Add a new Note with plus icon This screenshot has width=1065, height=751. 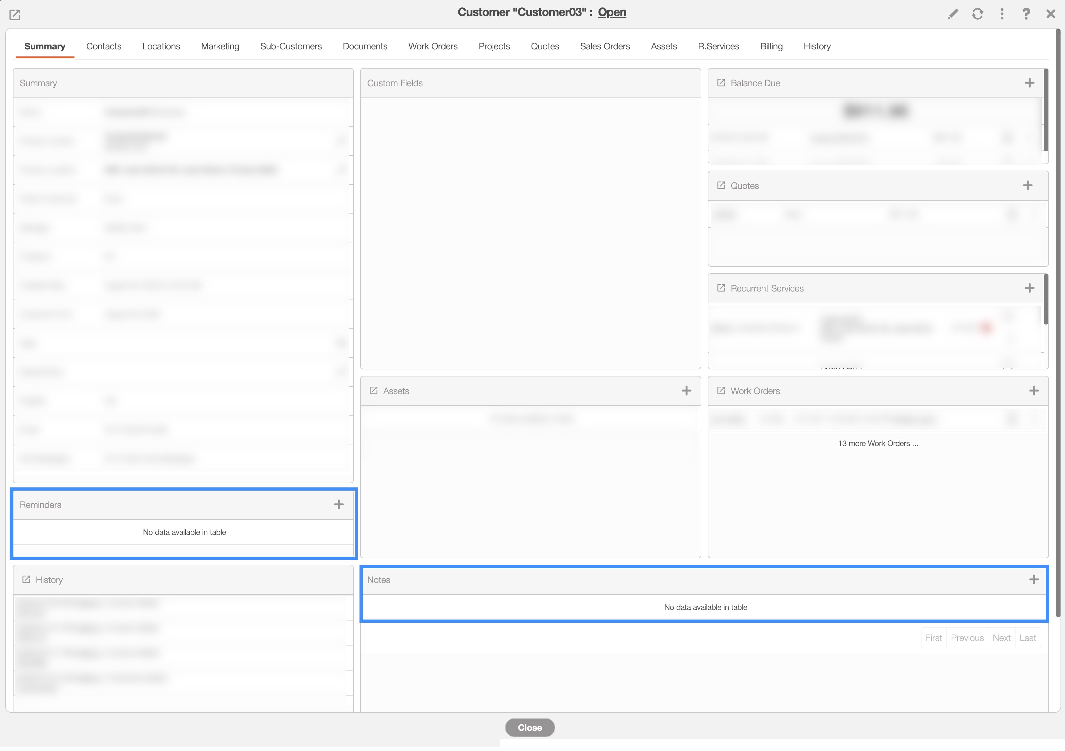tap(1034, 579)
